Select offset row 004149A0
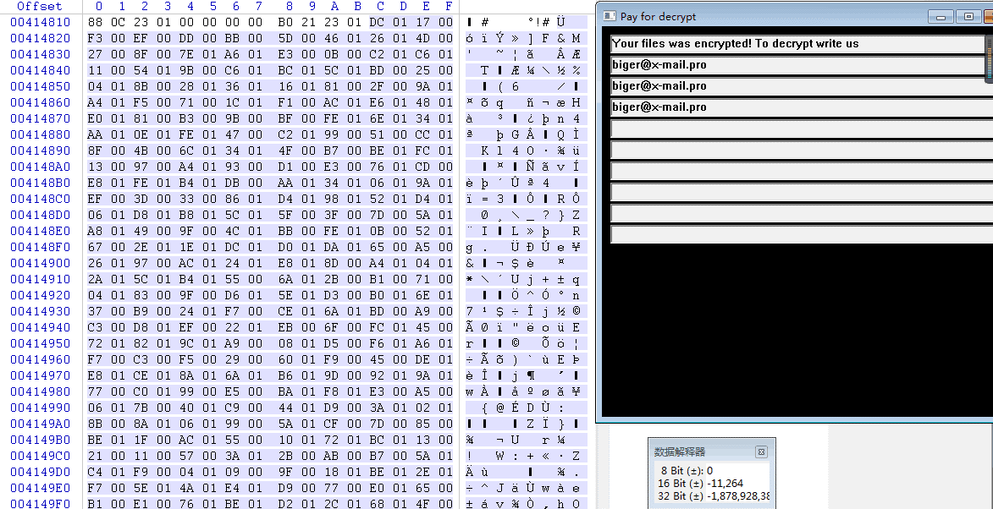The height and width of the screenshot is (509, 993). coord(40,424)
